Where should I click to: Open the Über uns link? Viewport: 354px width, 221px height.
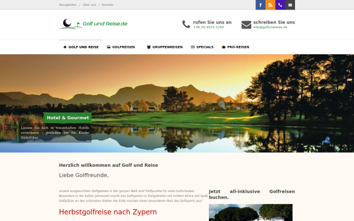[x=89, y=5]
